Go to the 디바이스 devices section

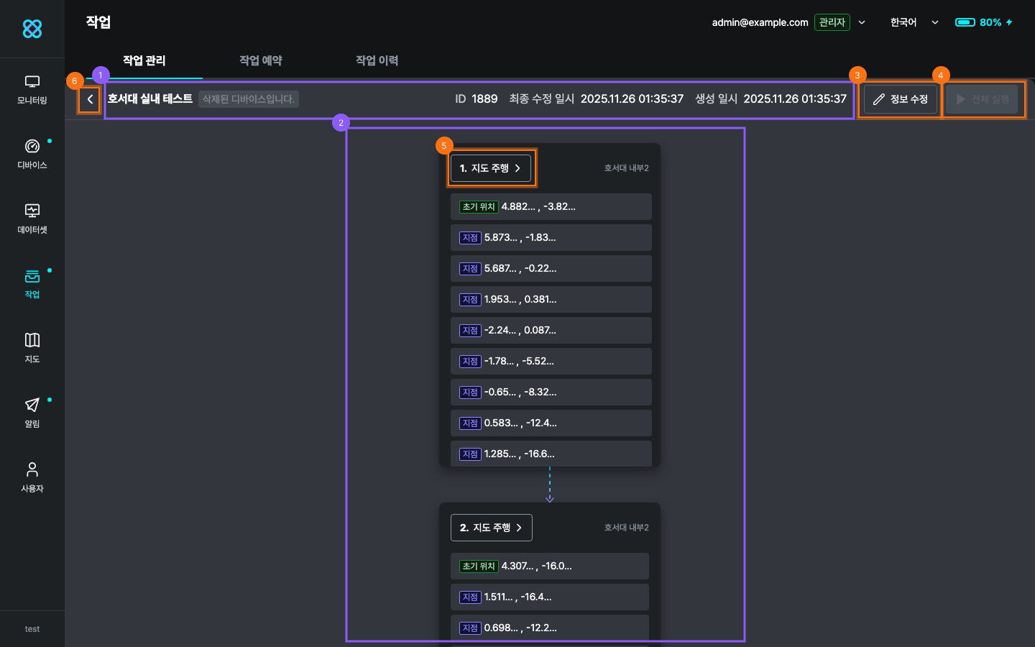(32, 154)
